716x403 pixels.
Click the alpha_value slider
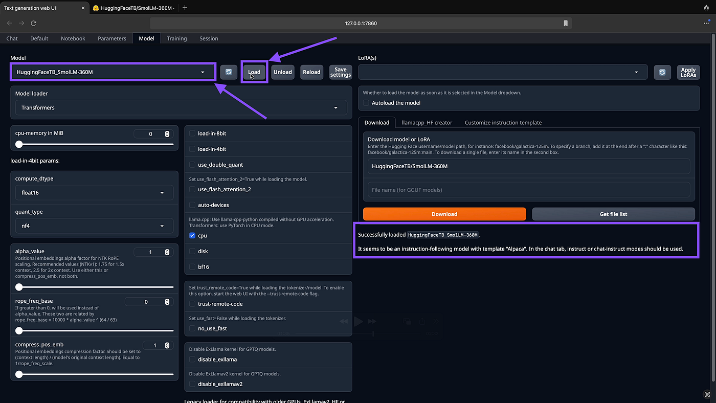94,287
